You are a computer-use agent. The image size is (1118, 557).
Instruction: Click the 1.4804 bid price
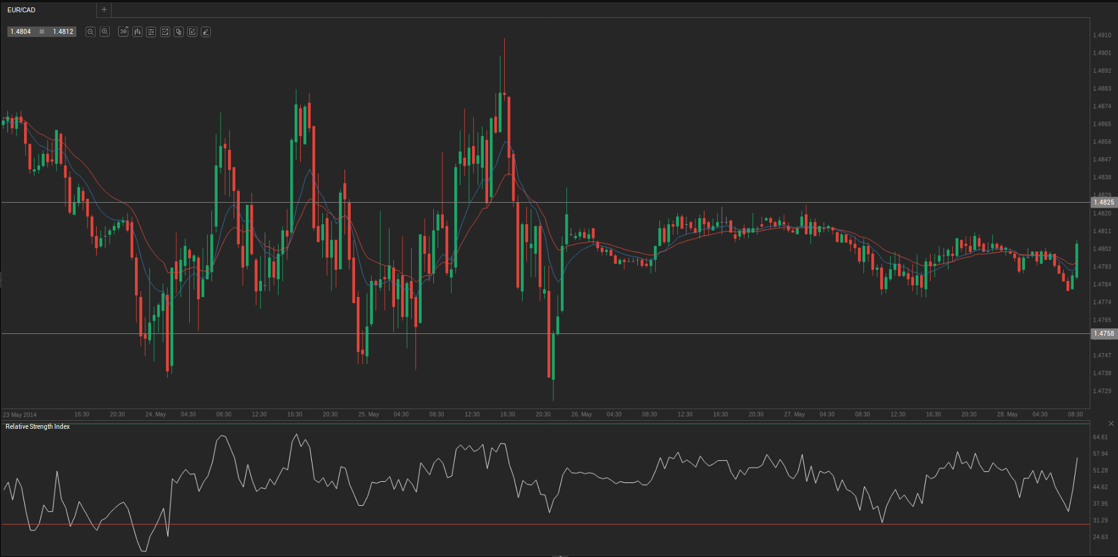tap(21, 31)
